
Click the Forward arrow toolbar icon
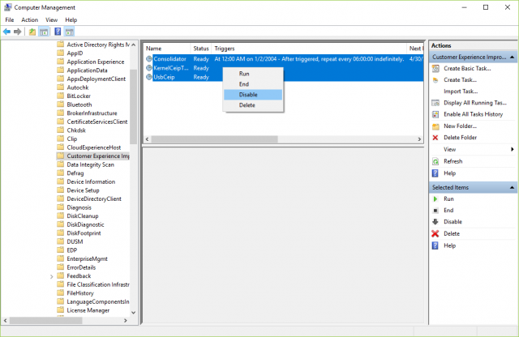click(x=18, y=32)
